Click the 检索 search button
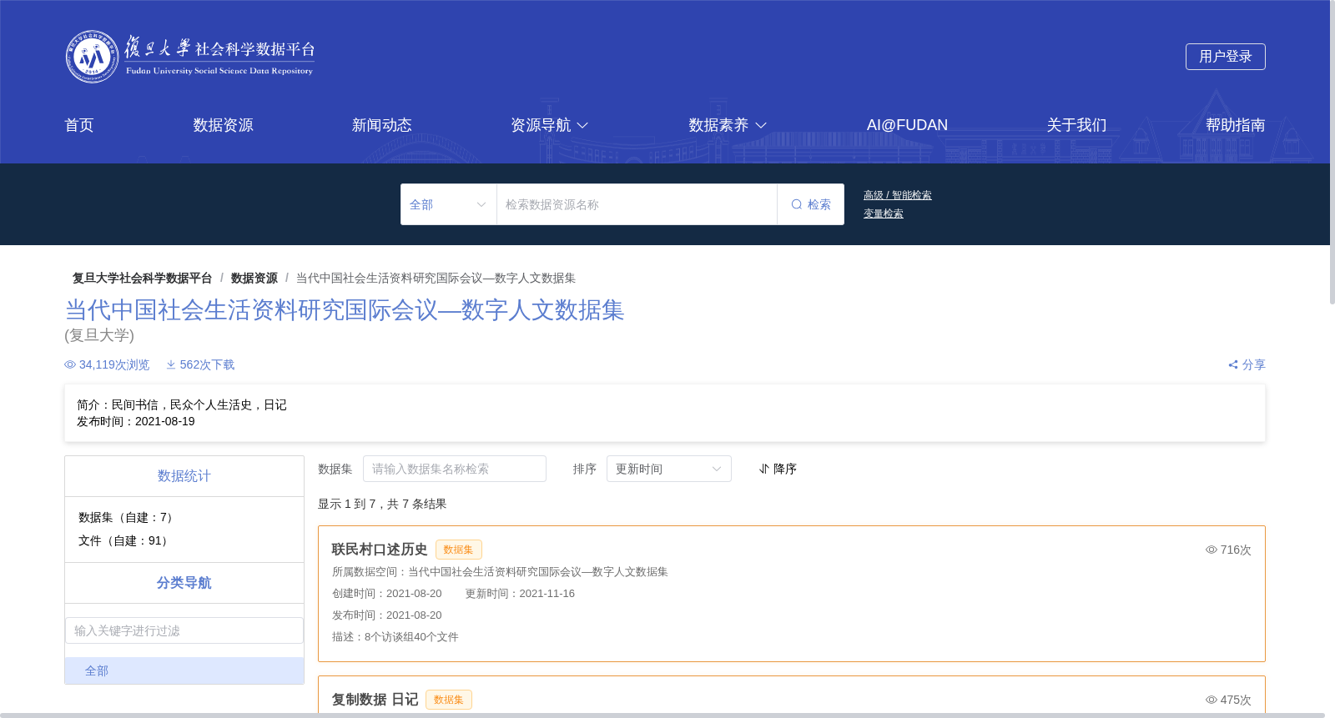 tap(811, 204)
